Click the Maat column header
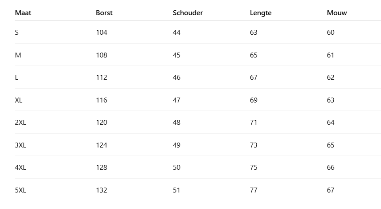381x209 pixels. 23,13
